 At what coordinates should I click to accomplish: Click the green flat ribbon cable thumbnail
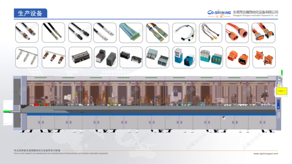pos(131,33)
